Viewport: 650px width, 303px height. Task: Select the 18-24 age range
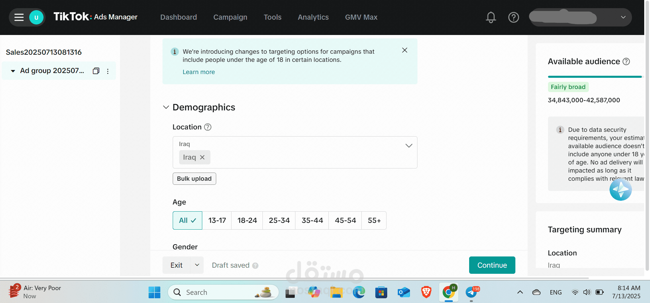247,220
